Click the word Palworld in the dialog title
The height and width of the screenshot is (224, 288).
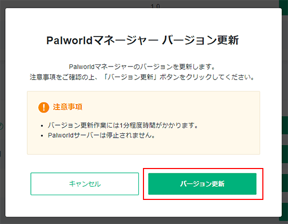(69, 40)
